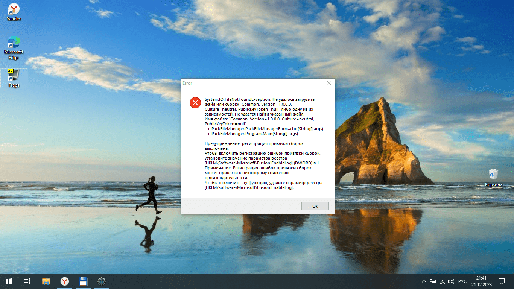
Task: Open the volume control in the tray
Action: [x=451, y=281]
